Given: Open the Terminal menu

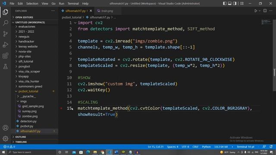Looking at the screenshot, I should [73, 3].
